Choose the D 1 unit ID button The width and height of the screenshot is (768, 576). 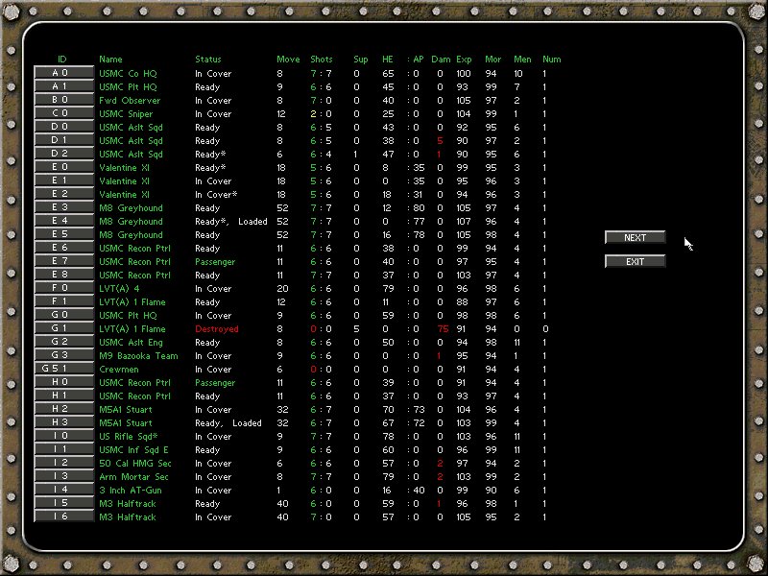63,140
